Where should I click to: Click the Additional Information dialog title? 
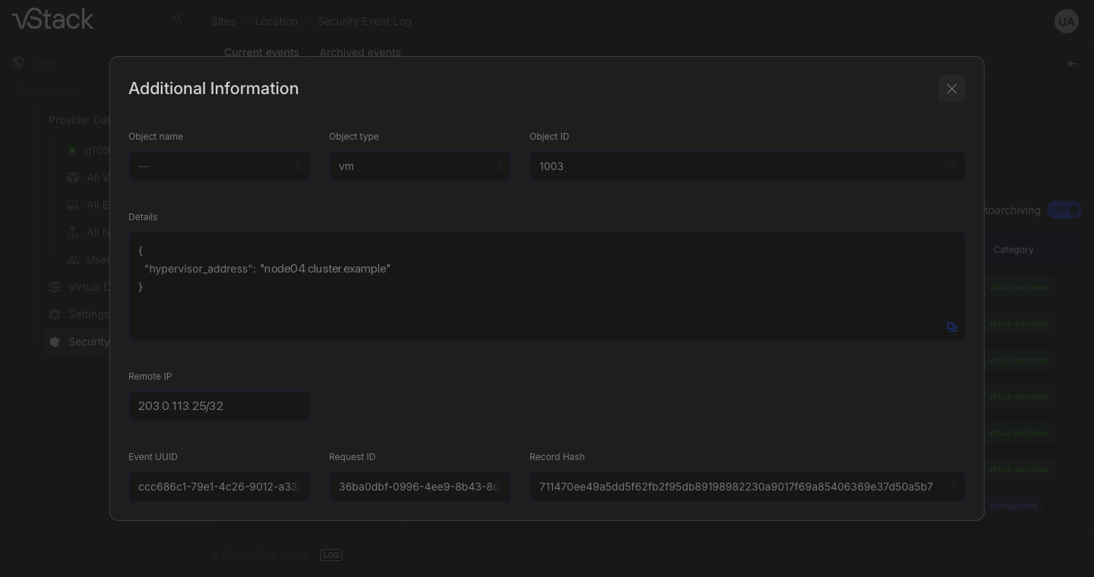tap(213, 89)
